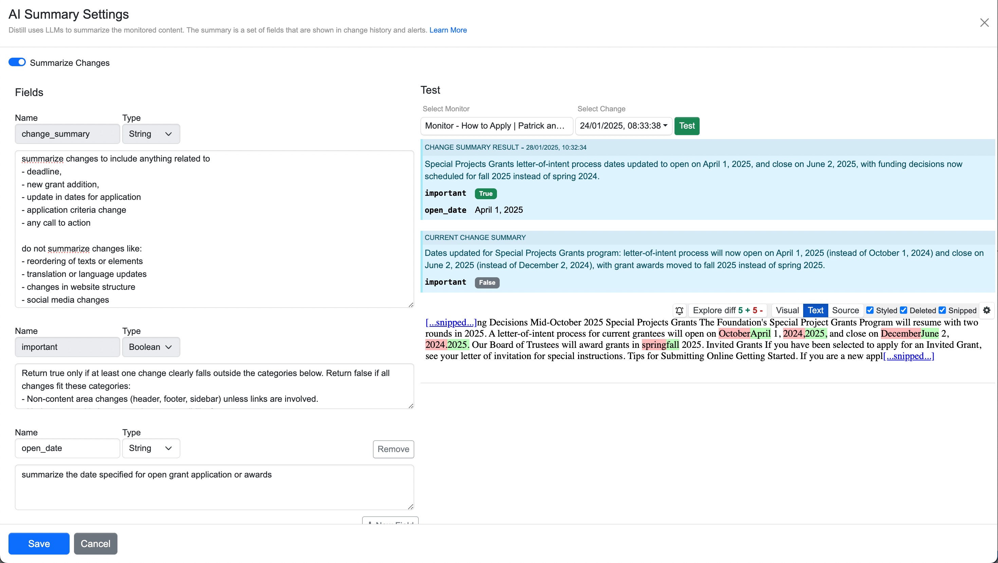Click the open_date prompt input field
This screenshot has width=998, height=563.
click(x=215, y=487)
